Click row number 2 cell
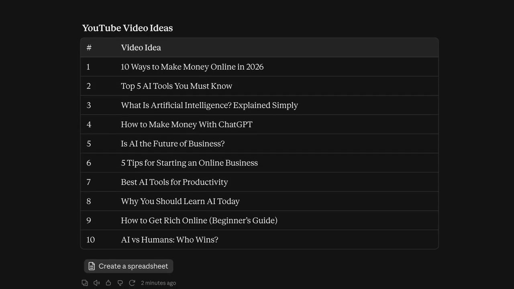Viewport: 514px width, 289px height. (89, 86)
